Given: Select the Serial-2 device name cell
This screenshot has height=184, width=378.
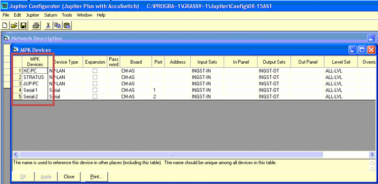Looking at the screenshot, I should pyautogui.click(x=35, y=97).
